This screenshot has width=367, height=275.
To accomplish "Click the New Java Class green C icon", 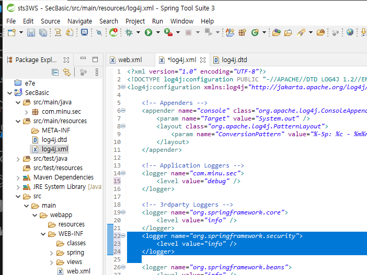I will pos(255,32).
